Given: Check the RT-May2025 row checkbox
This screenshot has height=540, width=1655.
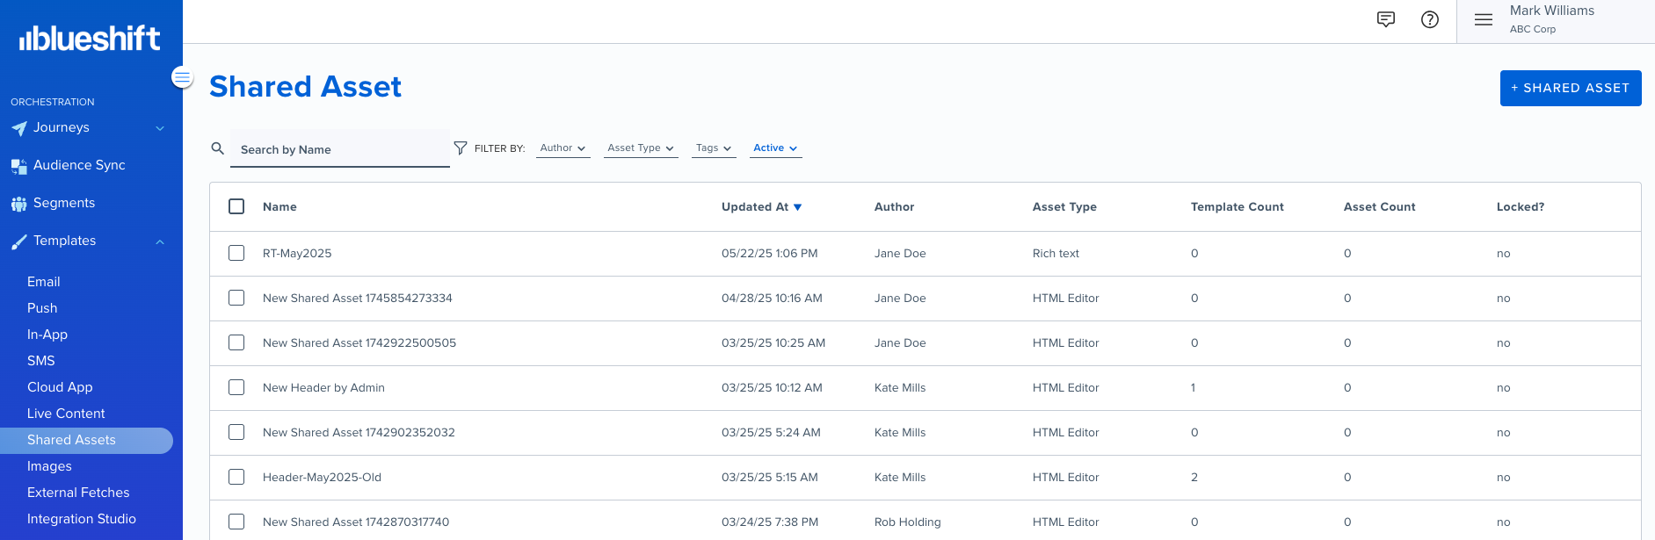Looking at the screenshot, I should (236, 253).
